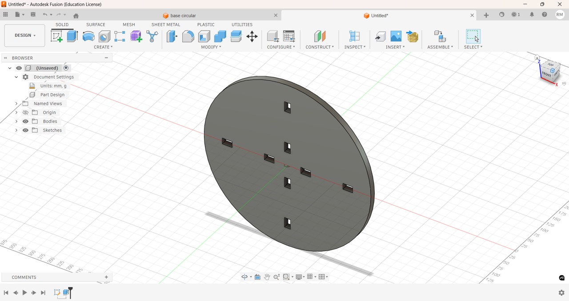
Task: Expand the Bodies tree node
Action: (x=16, y=121)
